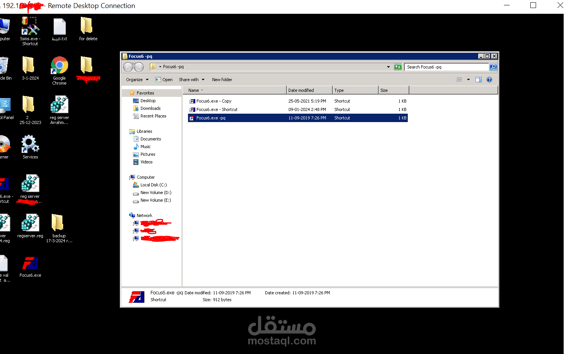
Task: Click the Open toolbar button
Action: tap(164, 80)
